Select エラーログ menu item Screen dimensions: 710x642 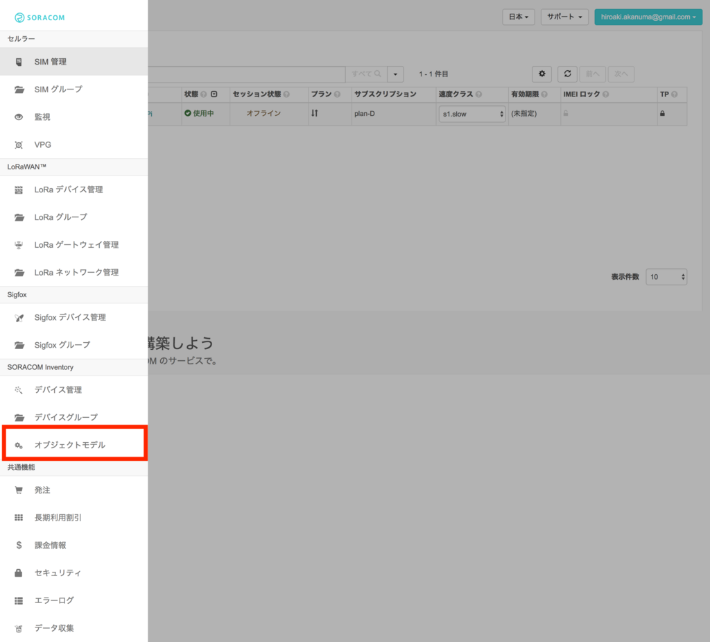click(73, 600)
